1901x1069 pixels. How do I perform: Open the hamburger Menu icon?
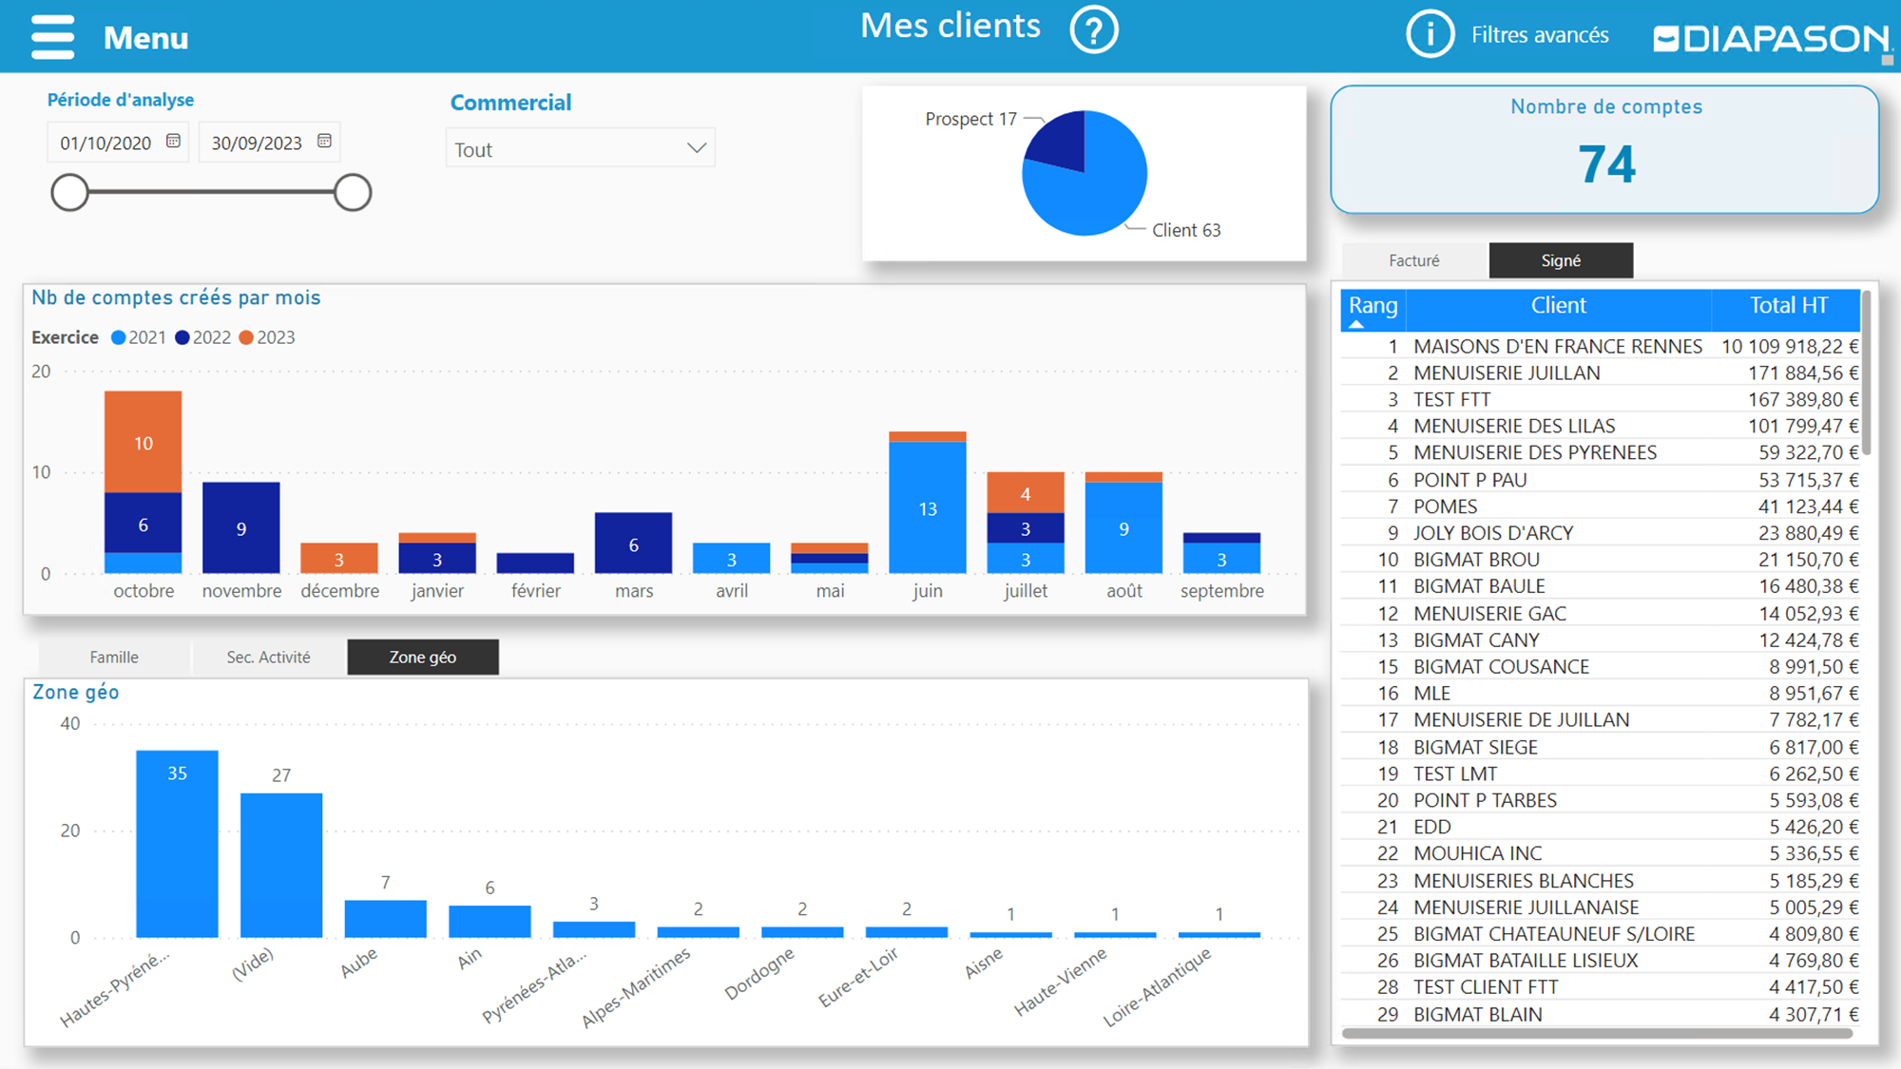[52, 37]
